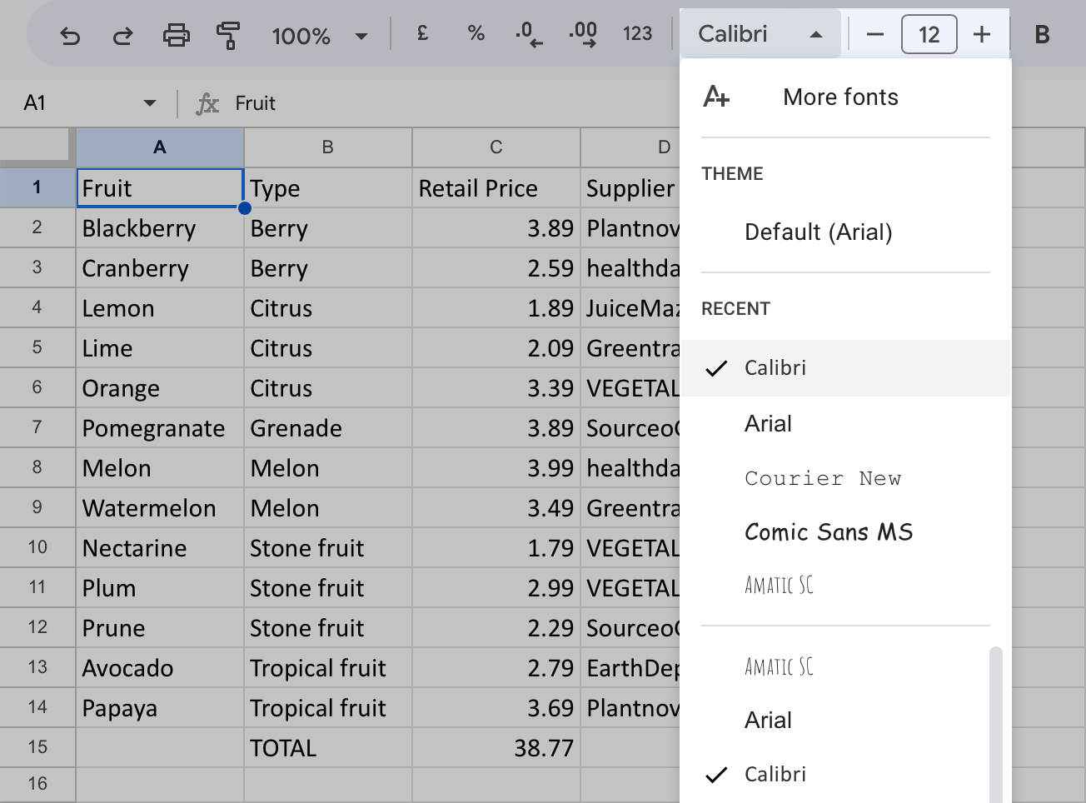
Task: Open More fonts option
Action: point(845,97)
